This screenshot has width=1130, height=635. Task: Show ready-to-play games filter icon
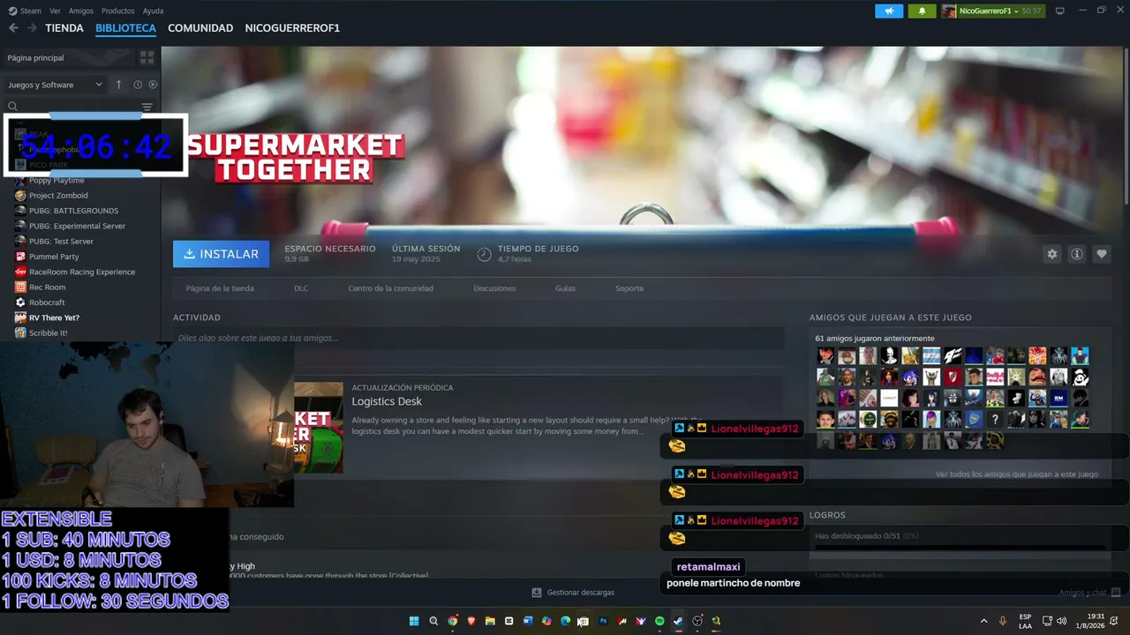153,85
